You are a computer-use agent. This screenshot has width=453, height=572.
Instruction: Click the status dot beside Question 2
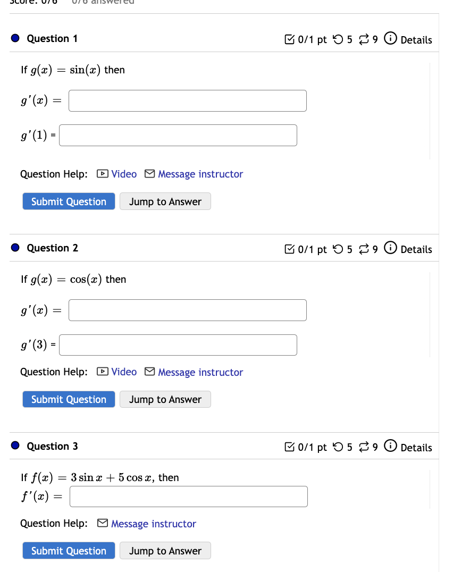tap(15, 247)
